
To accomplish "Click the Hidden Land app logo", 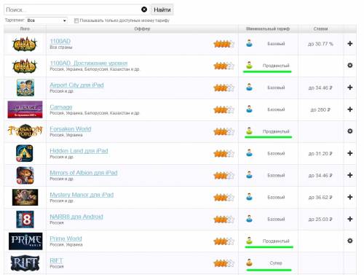I will point(25,153).
